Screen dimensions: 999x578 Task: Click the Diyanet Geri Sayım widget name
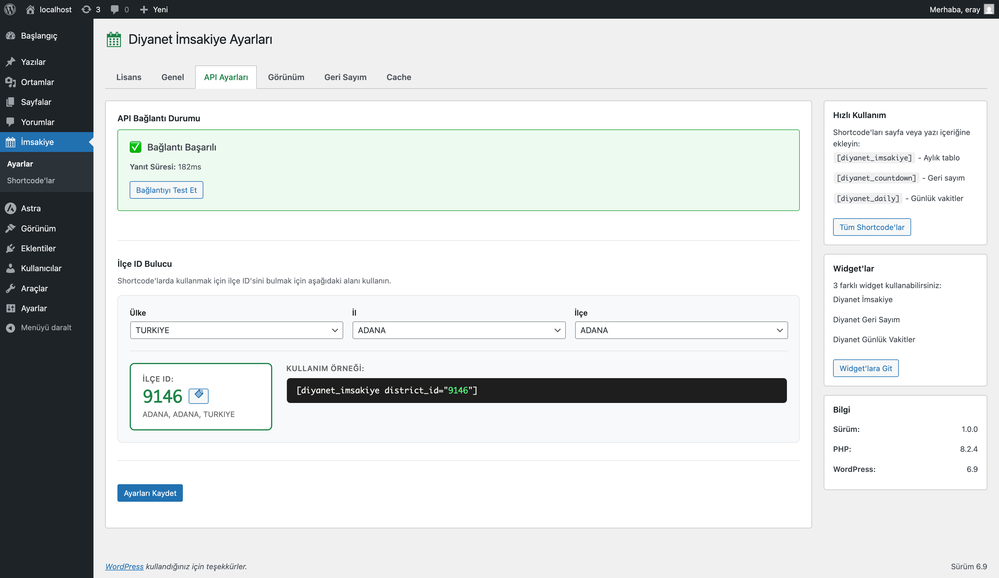click(x=866, y=320)
